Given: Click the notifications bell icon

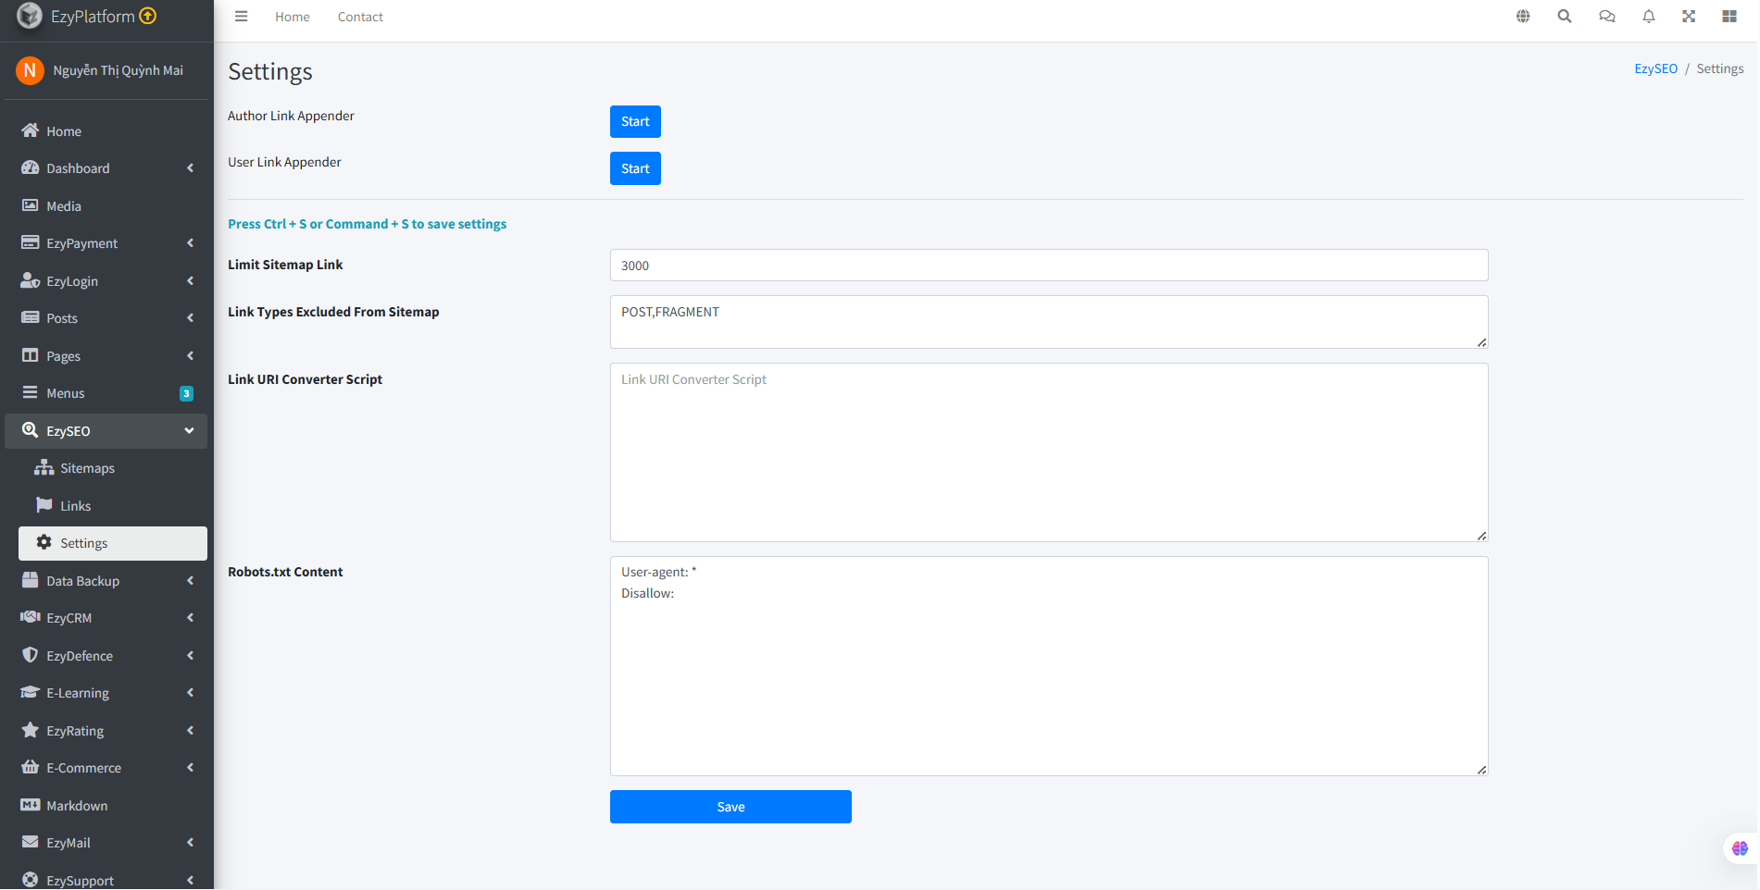Looking at the screenshot, I should click(1649, 17).
